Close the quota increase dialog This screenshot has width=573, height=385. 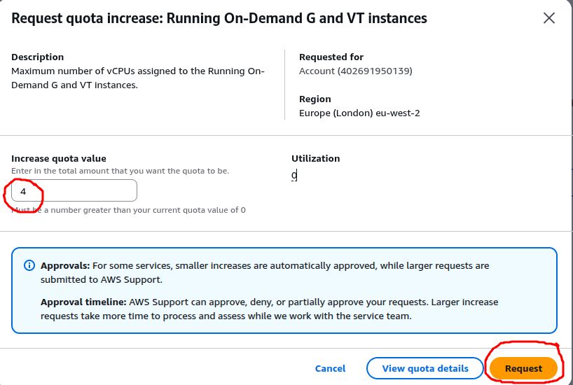(549, 18)
